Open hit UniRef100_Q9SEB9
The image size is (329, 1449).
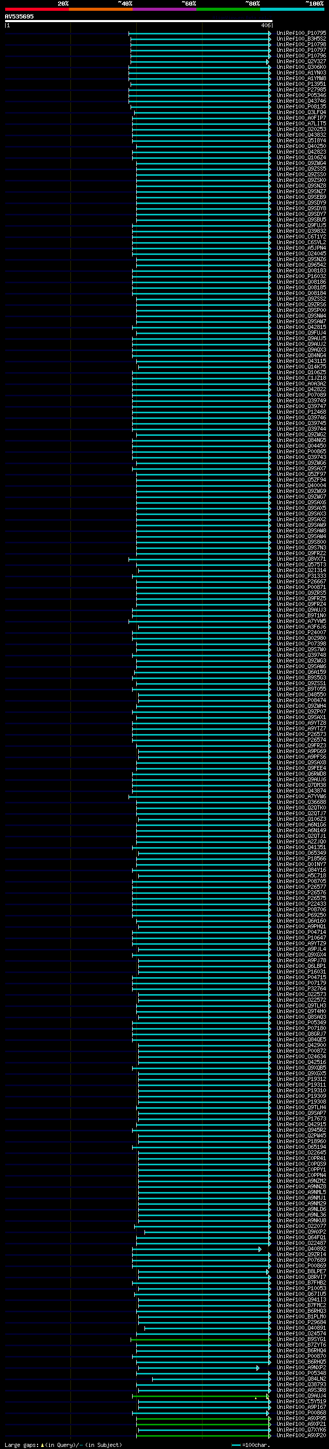301,197
